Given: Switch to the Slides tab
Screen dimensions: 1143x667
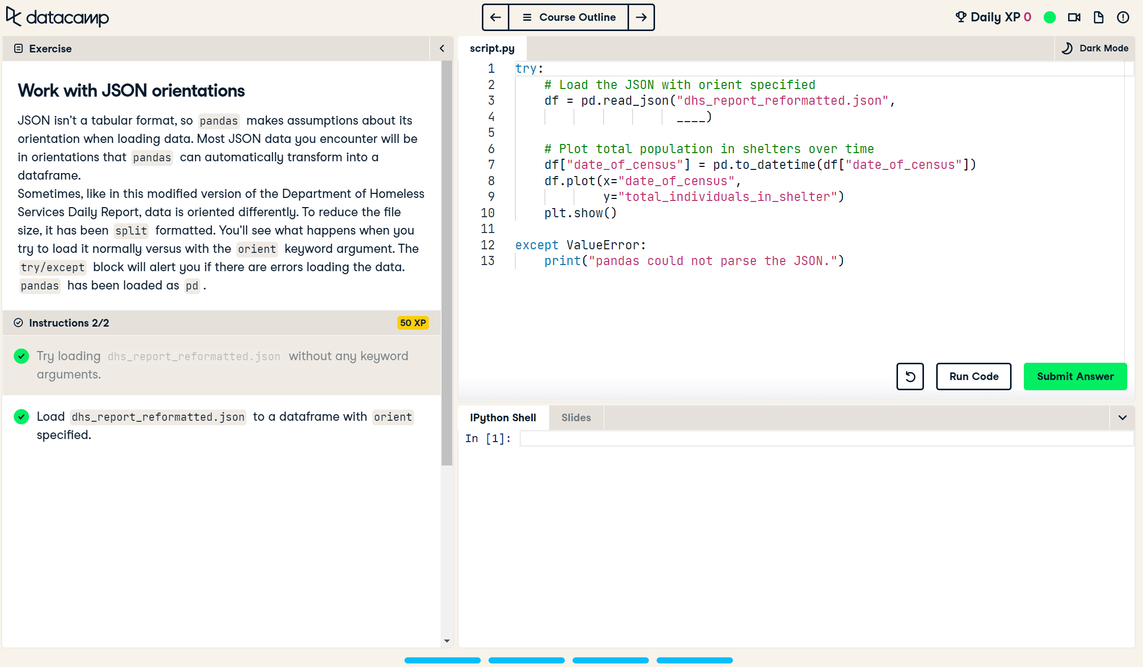Looking at the screenshot, I should coord(576,418).
